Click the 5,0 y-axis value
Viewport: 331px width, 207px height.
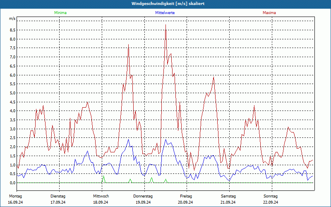(12, 93)
